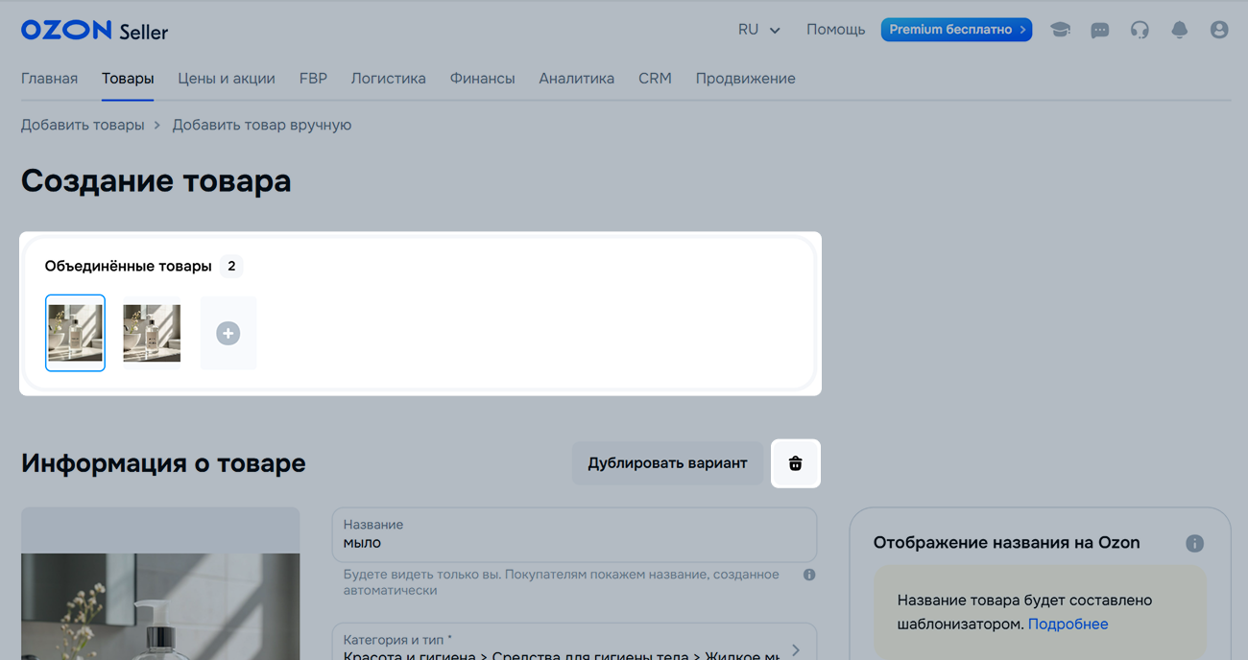Click the Название input field
Screen dimensions: 1248x660
click(574, 543)
